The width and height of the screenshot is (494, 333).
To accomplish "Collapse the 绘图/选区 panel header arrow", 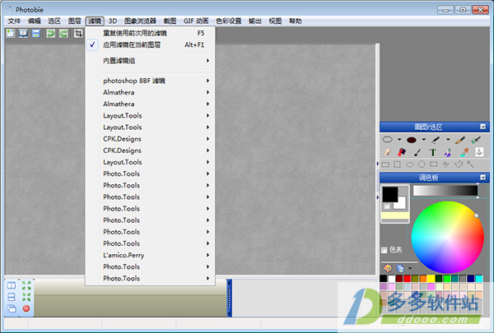I will (483, 127).
